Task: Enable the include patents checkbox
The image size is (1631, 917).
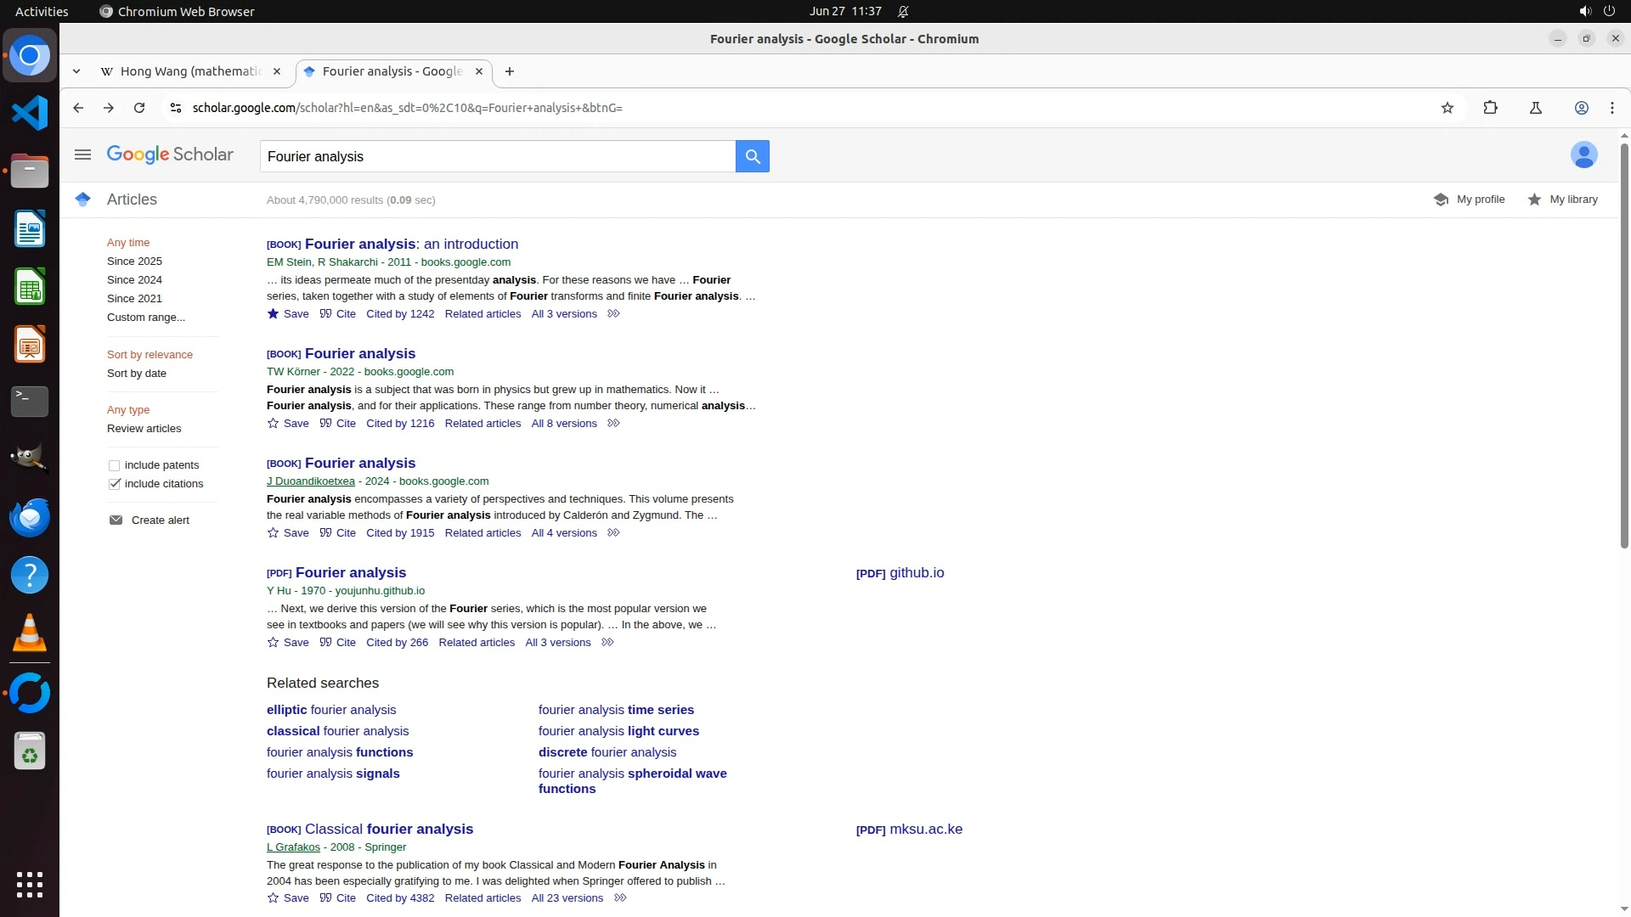Action: point(114,465)
